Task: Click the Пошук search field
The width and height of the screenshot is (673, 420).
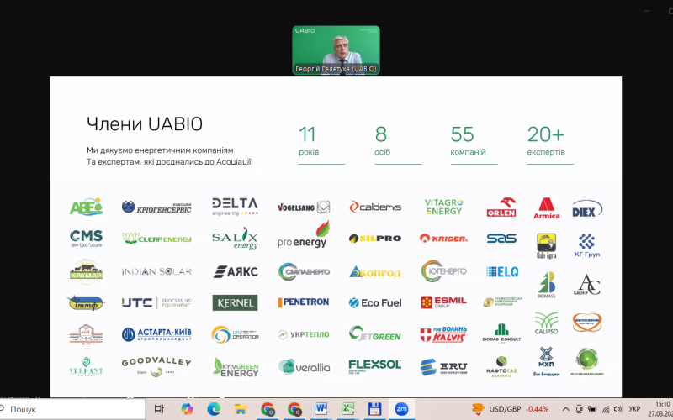Action: tap(72, 409)
